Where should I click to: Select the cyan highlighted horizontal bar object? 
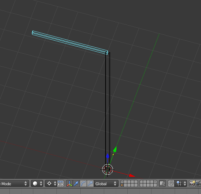pos(70,43)
